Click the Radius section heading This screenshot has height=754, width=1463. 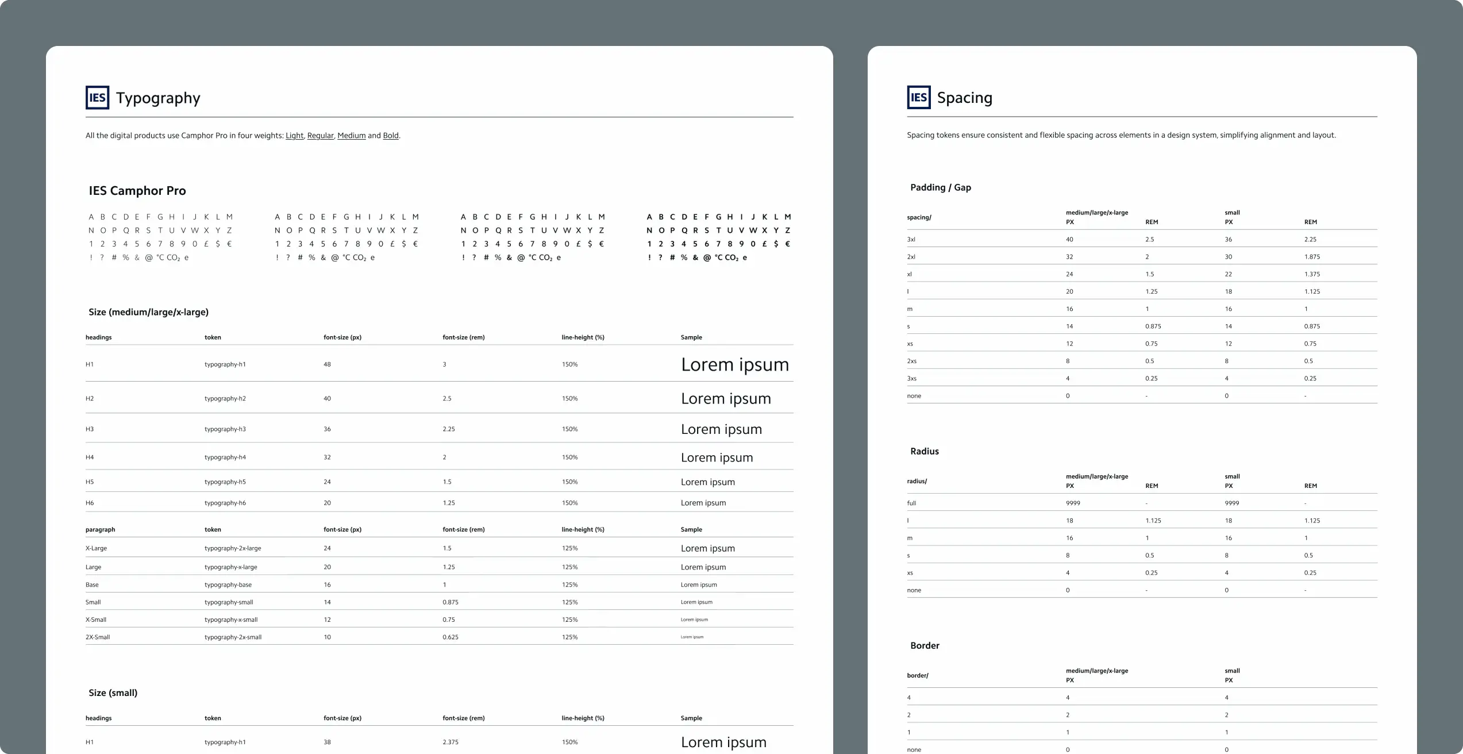[x=924, y=452]
